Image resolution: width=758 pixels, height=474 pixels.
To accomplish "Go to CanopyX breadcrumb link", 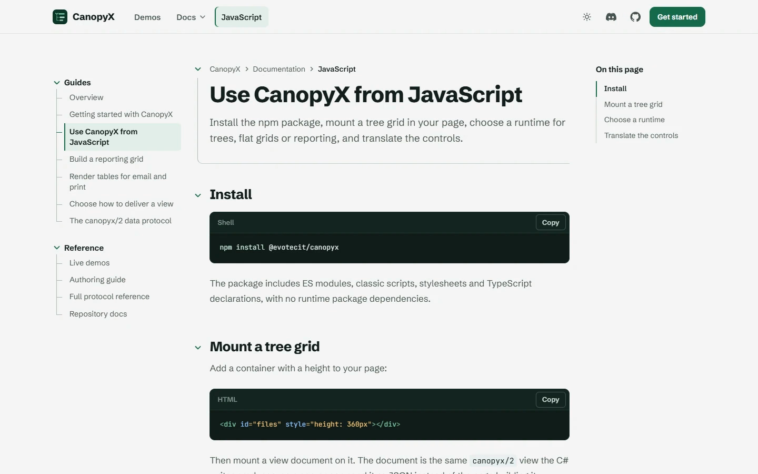I will click(x=225, y=69).
